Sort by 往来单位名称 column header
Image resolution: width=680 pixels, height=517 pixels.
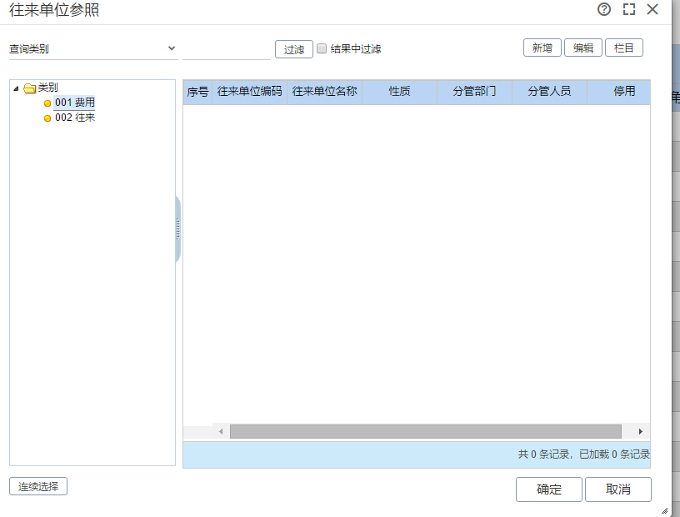click(x=324, y=92)
